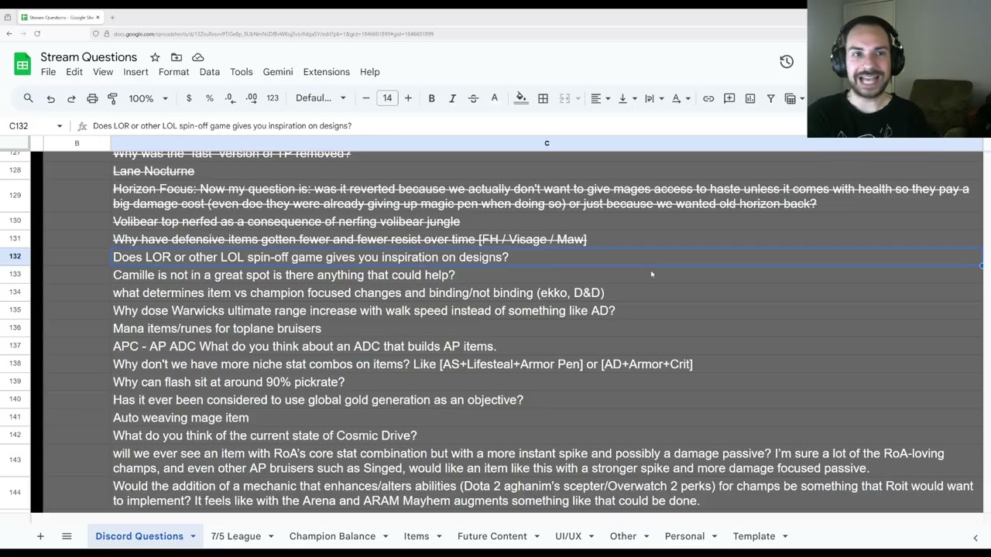The width and height of the screenshot is (991, 557).
Task: Switch to Future Content sheet tab
Action: [x=492, y=536]
